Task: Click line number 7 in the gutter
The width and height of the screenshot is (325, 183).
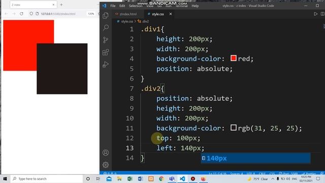Action: tap(132, 88)
